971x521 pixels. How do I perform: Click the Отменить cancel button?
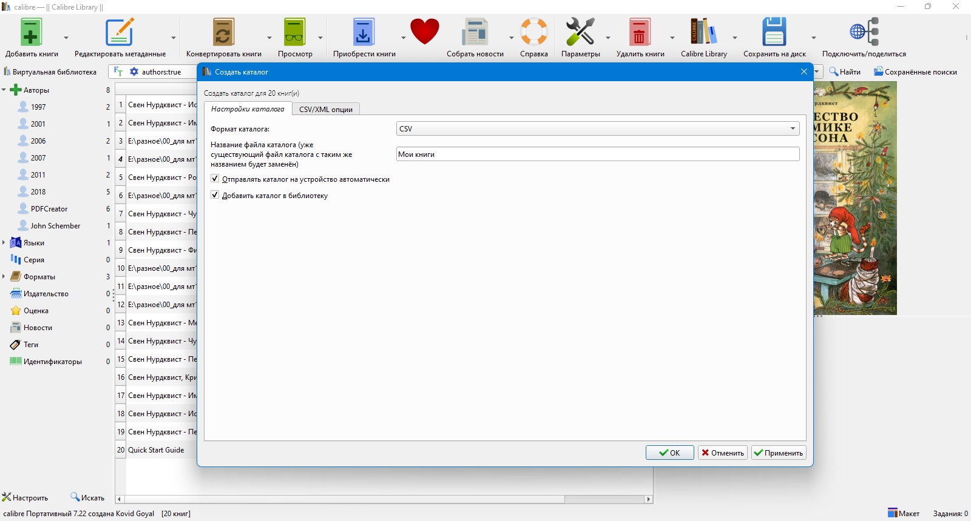[x=722, y=453]
